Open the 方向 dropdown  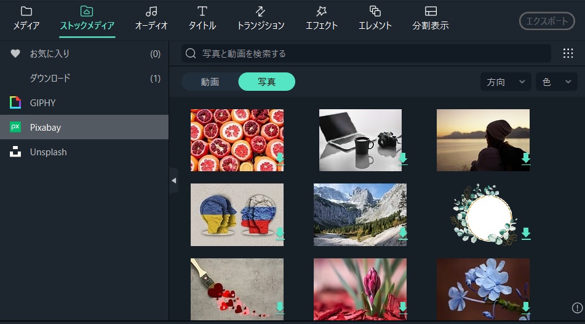coord(506,82)
